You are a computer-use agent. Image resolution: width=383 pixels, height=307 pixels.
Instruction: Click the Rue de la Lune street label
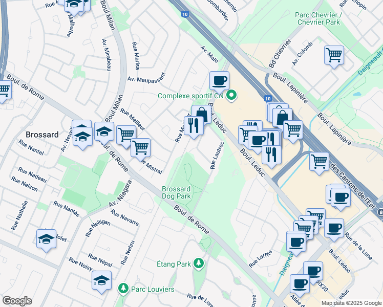(358, 246)
